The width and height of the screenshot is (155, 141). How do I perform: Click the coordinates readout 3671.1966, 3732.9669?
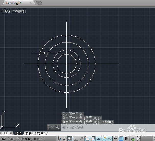pos(22,139)
